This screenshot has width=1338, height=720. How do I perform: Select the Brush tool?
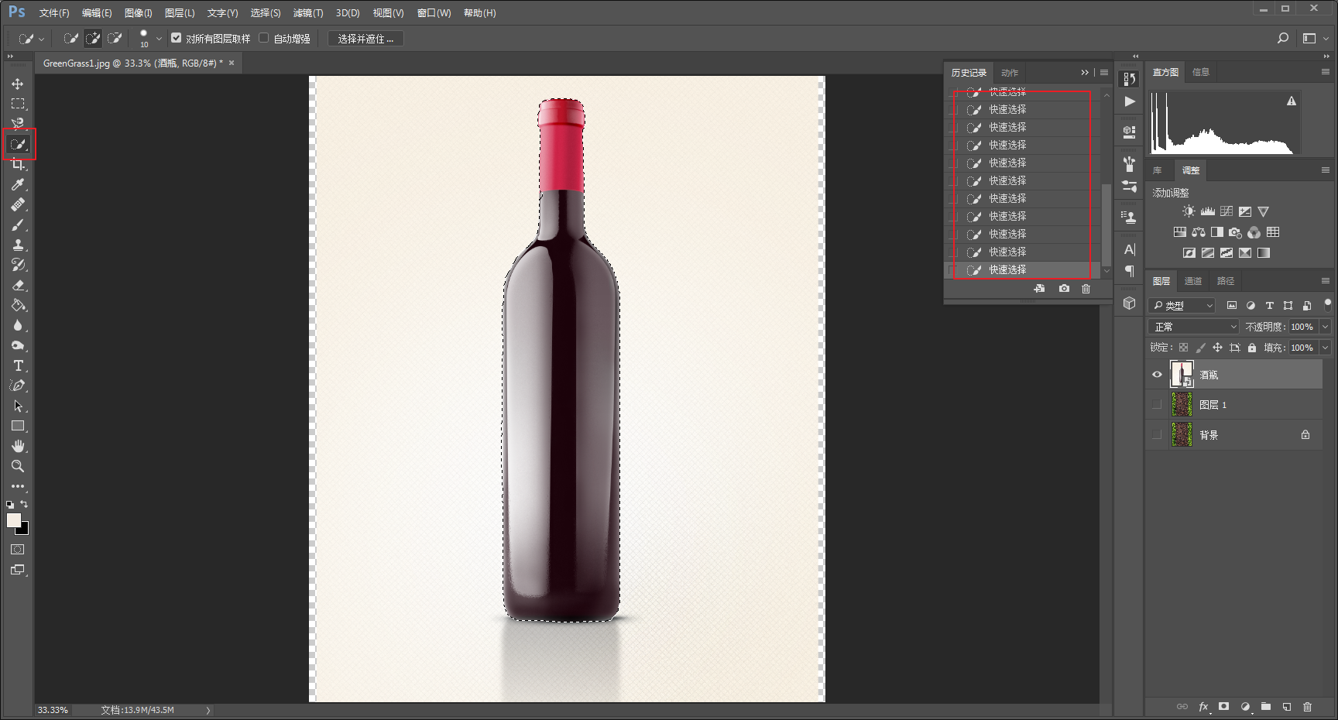click(18, 225)
